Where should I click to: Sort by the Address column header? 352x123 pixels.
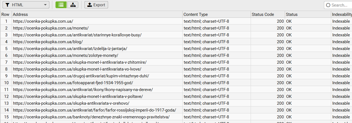tap(97, 14)
